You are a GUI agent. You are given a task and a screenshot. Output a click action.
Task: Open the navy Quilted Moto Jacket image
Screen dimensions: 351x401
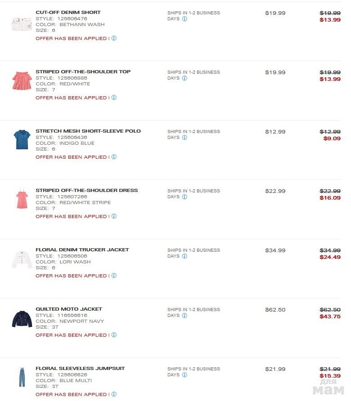click(22, 319)
